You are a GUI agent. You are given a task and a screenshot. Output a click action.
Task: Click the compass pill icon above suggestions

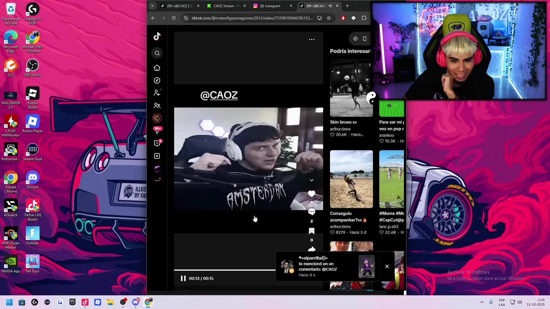point(355,39)
